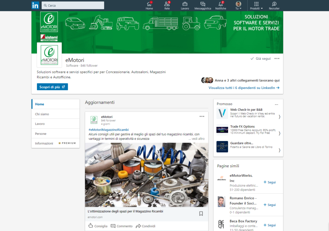Screen dimensions: 329x231
Task: Click the Home icon in navbar
Action: (x=149, y=5)
